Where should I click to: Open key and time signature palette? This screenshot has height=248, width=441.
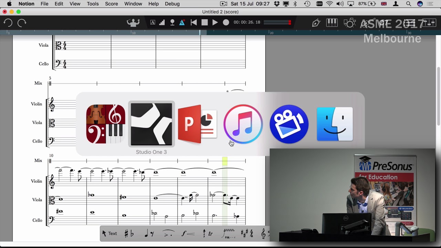pyautogui.click(x=247, y=234)
